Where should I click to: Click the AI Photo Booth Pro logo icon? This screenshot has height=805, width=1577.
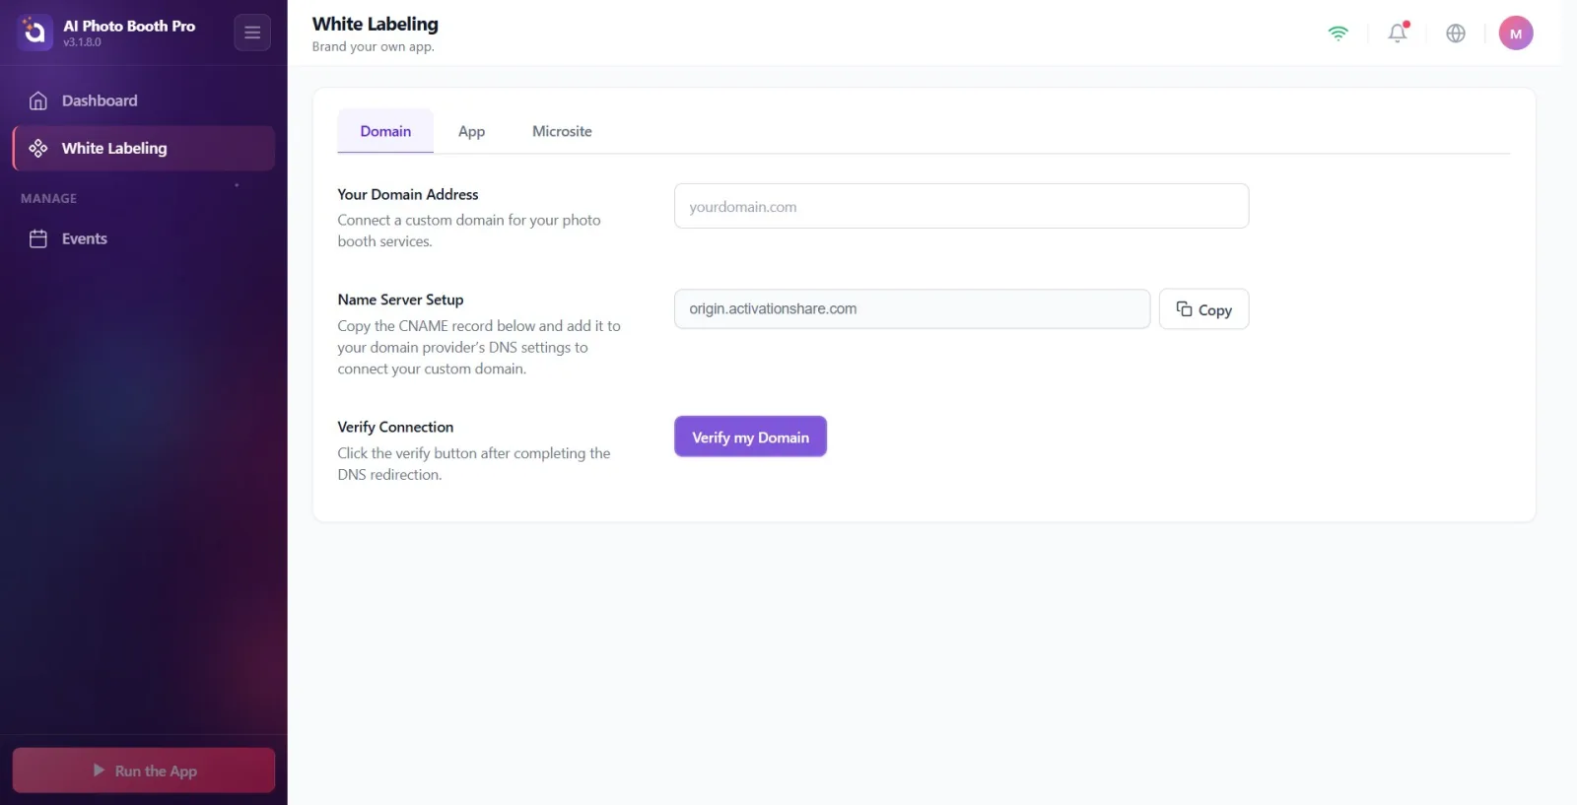click(x=34, y=33)
